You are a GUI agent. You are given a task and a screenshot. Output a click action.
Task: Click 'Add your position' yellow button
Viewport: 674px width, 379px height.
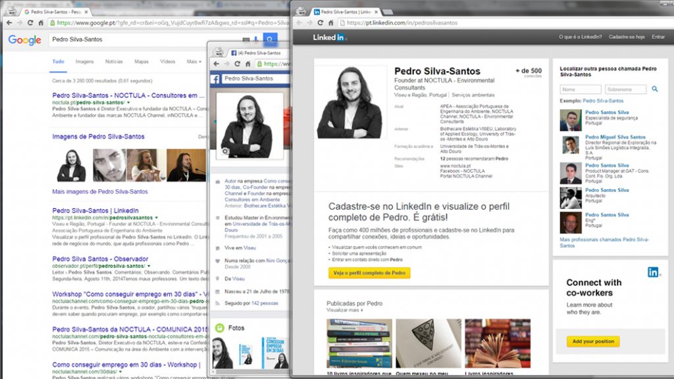click(593, 342)
